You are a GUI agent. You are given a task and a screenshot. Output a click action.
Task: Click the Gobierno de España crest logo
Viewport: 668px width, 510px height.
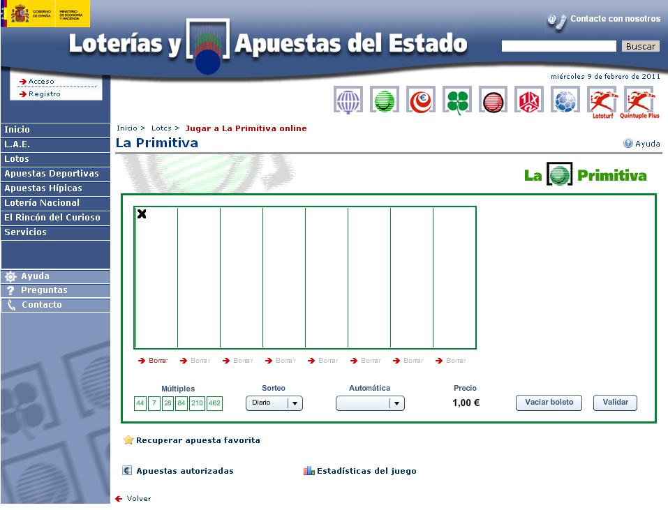pyautogui.click(x=45, y=14)
